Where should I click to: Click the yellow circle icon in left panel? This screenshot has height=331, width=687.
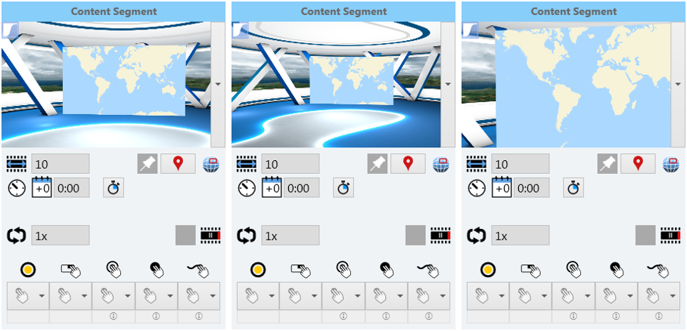(28, 270)
